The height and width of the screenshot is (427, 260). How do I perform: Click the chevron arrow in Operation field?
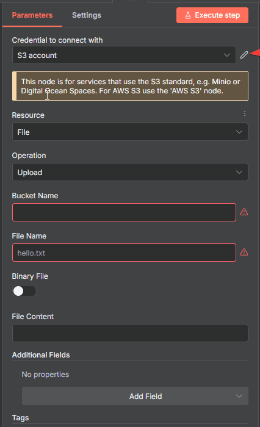(239, 172)
